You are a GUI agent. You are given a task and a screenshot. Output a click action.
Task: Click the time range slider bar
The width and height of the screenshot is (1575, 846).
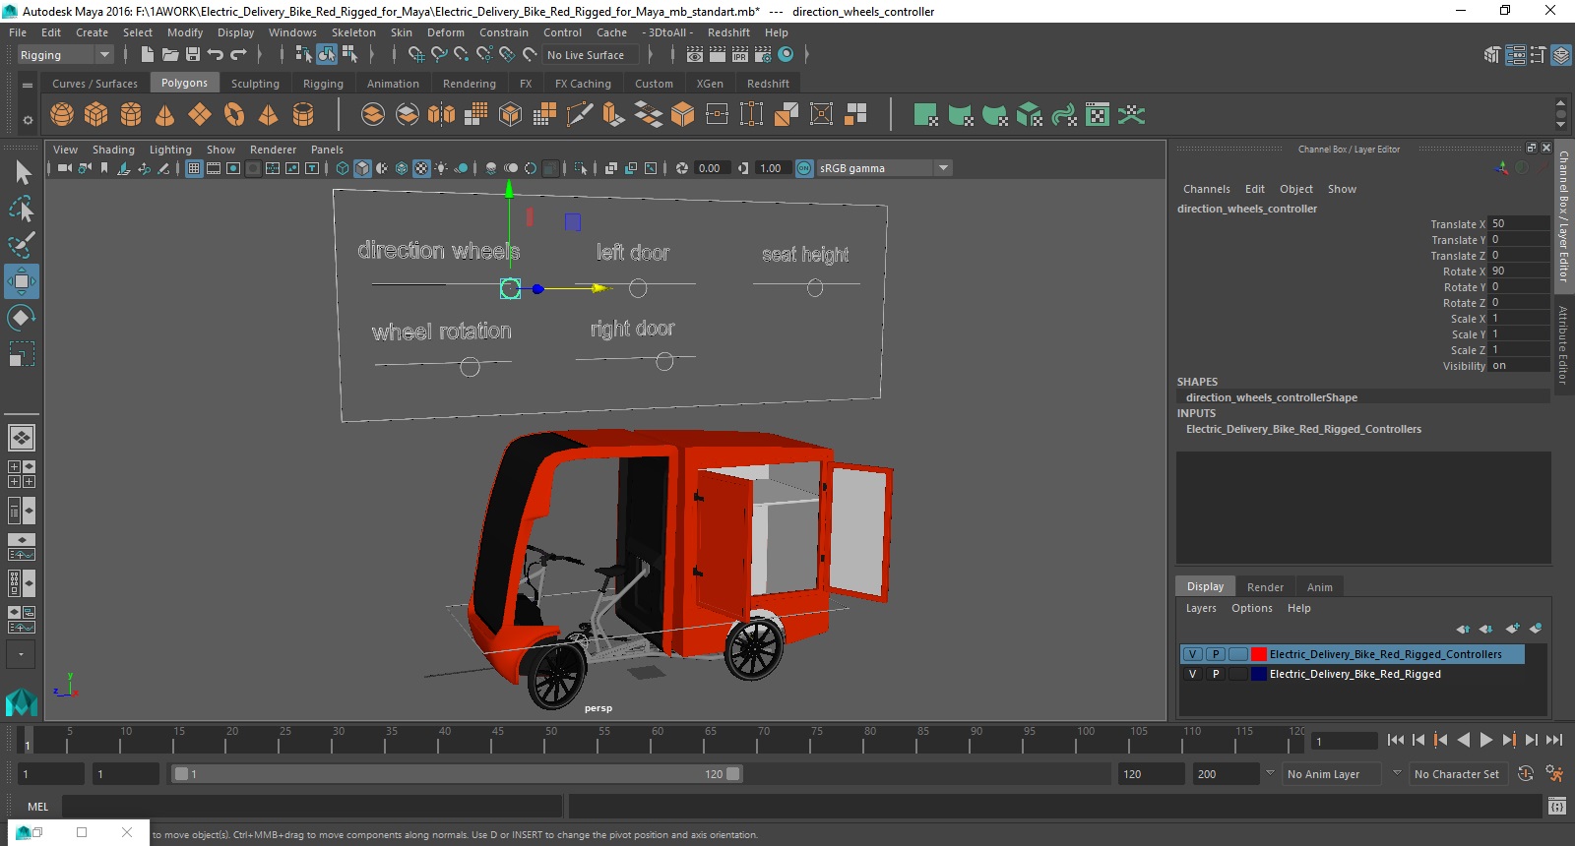pos(458,774)
